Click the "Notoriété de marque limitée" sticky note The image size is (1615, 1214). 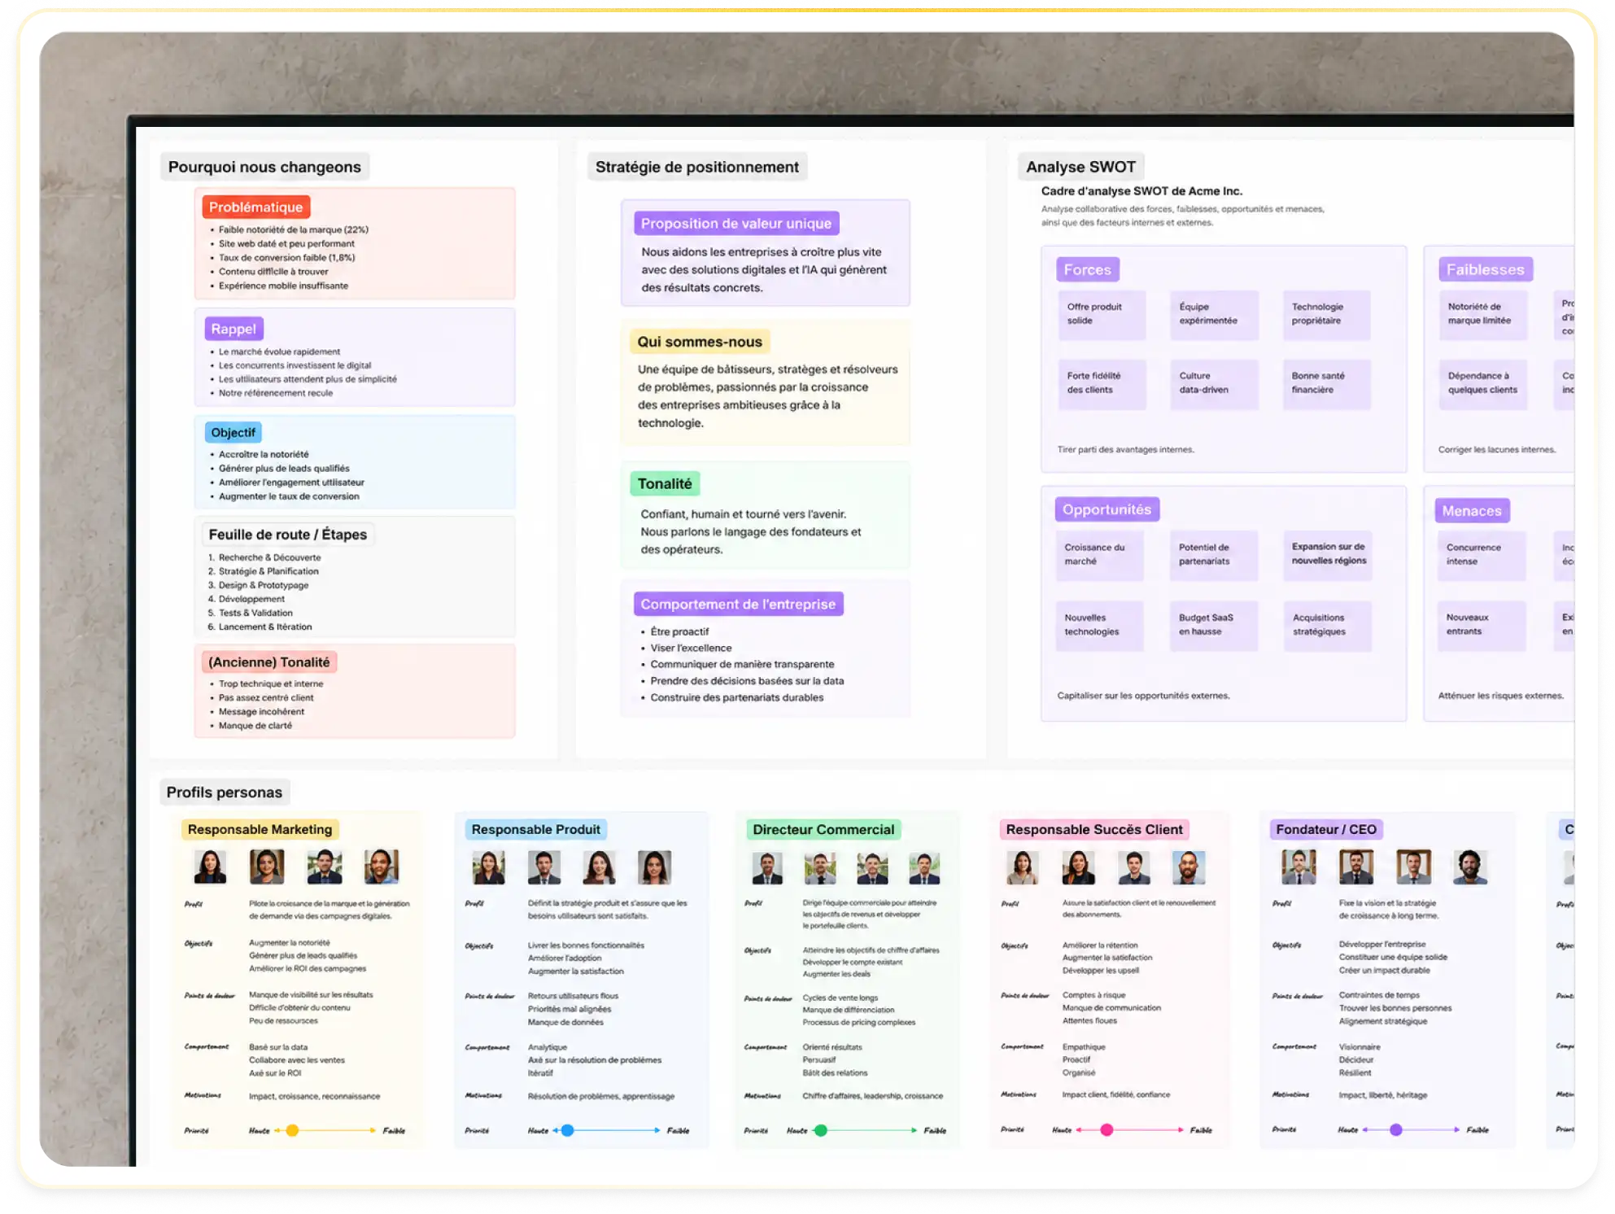click(x=1483, y=315)
